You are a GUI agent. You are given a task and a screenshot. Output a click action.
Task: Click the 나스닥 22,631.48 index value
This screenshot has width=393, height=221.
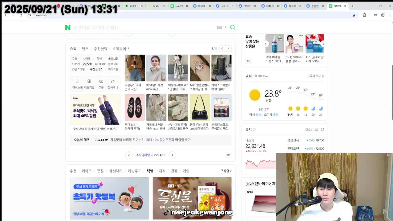pyautogui.click(x=255, y=146)
